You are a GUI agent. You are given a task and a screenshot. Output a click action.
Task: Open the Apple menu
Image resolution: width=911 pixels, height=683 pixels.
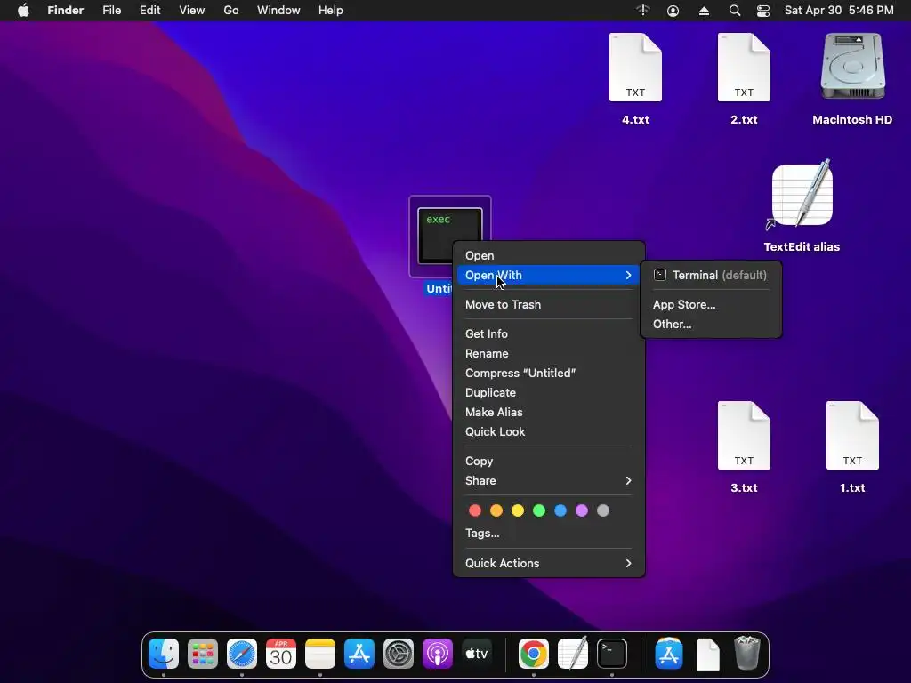click(23, 11)
